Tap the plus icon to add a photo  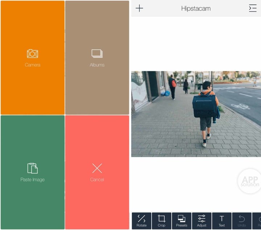coord(139,8)
